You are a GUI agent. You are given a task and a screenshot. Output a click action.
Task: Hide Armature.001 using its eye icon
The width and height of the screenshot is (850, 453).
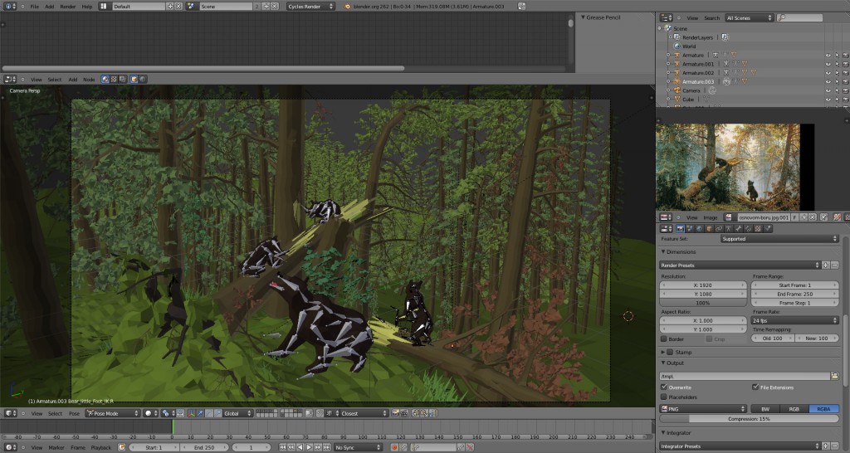coord(828,64)
